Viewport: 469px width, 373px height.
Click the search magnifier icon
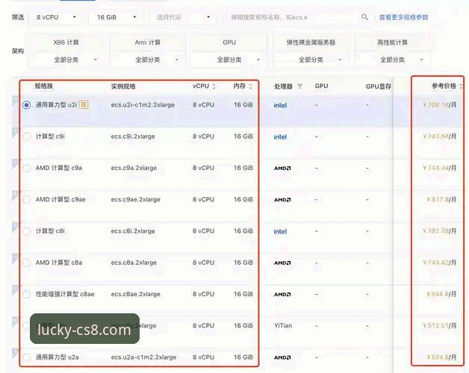[x=364, y=17]
